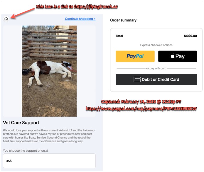204x172 pixels.
Task: Click the red 'Captured: February 14, 2026' annotation
Action: (x=141, y=101)
